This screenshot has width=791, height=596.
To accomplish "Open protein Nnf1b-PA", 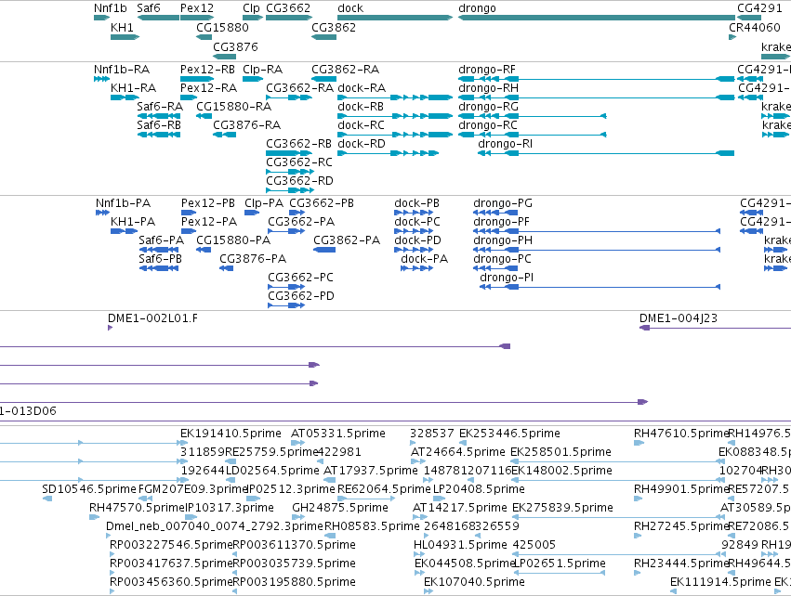I will 123,203.
